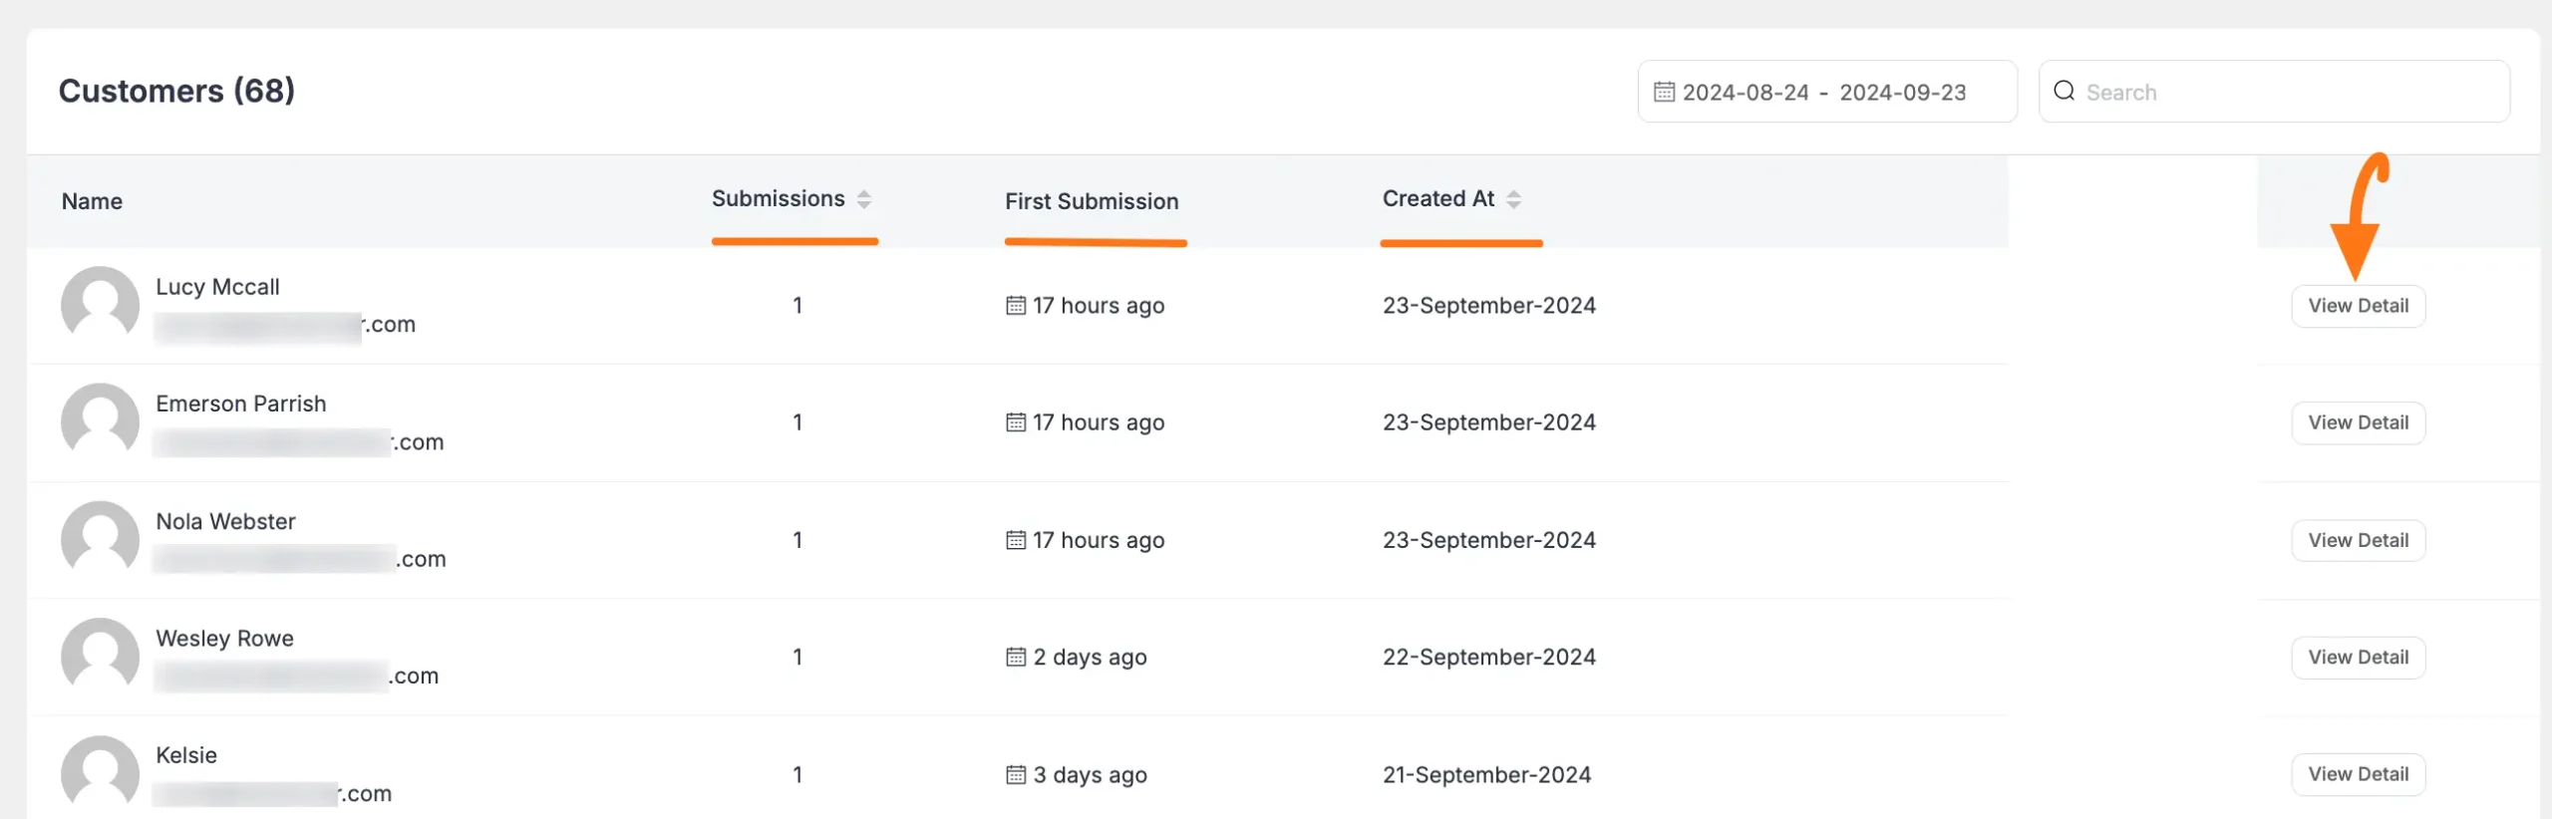
Task: Click Nola Webster's avatar icon
Action: [100, 538]
